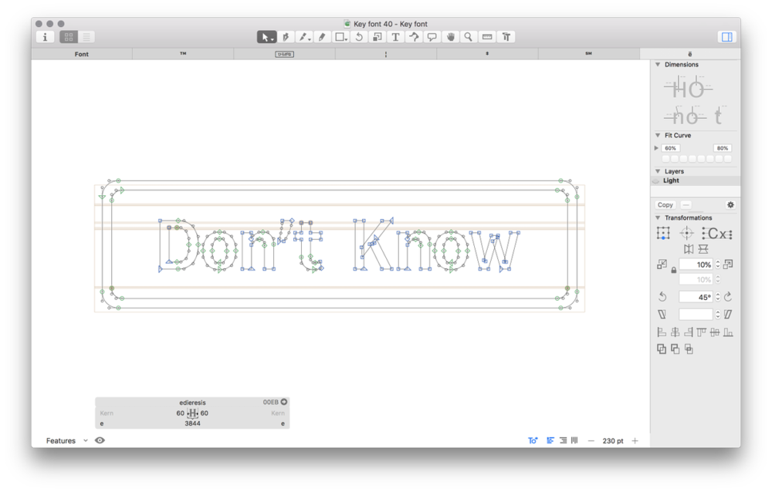Set transformation origin on the grid box
772x492 pixels.
(x=663, y=233)
